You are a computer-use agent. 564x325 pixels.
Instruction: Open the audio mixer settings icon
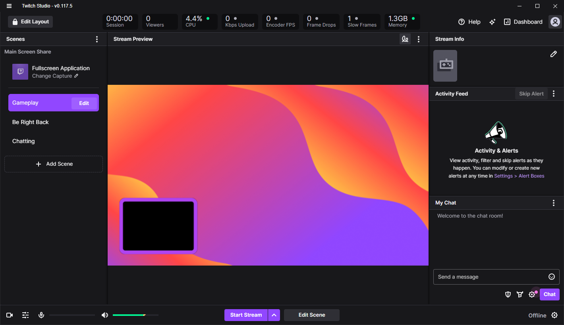[x=25, y=315]
